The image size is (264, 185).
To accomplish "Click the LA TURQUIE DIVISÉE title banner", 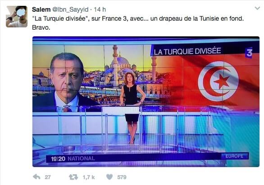I will coord(187,51).
